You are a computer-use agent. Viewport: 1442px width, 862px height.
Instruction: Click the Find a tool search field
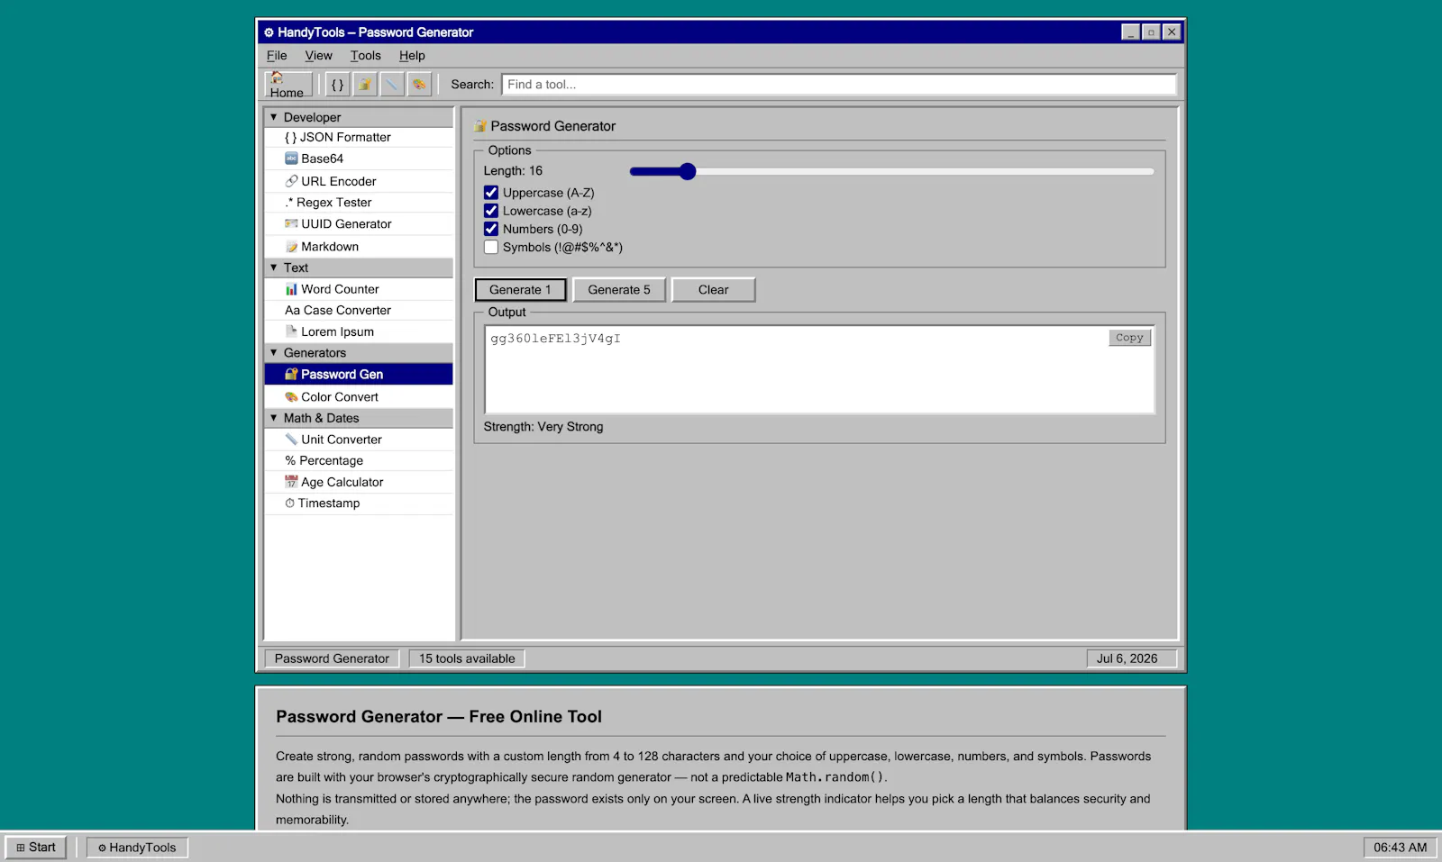[838, 85]
